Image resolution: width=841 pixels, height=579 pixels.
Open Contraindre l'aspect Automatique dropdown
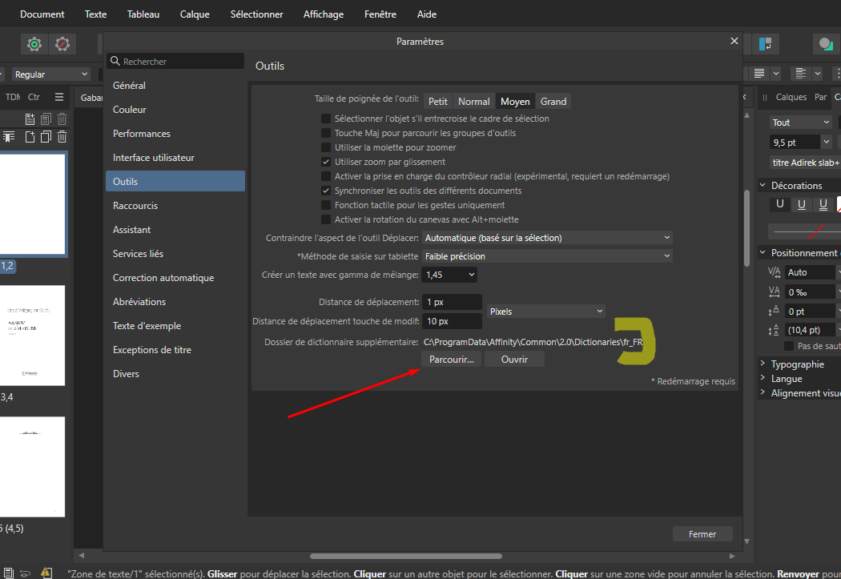(x=547, y=238)
